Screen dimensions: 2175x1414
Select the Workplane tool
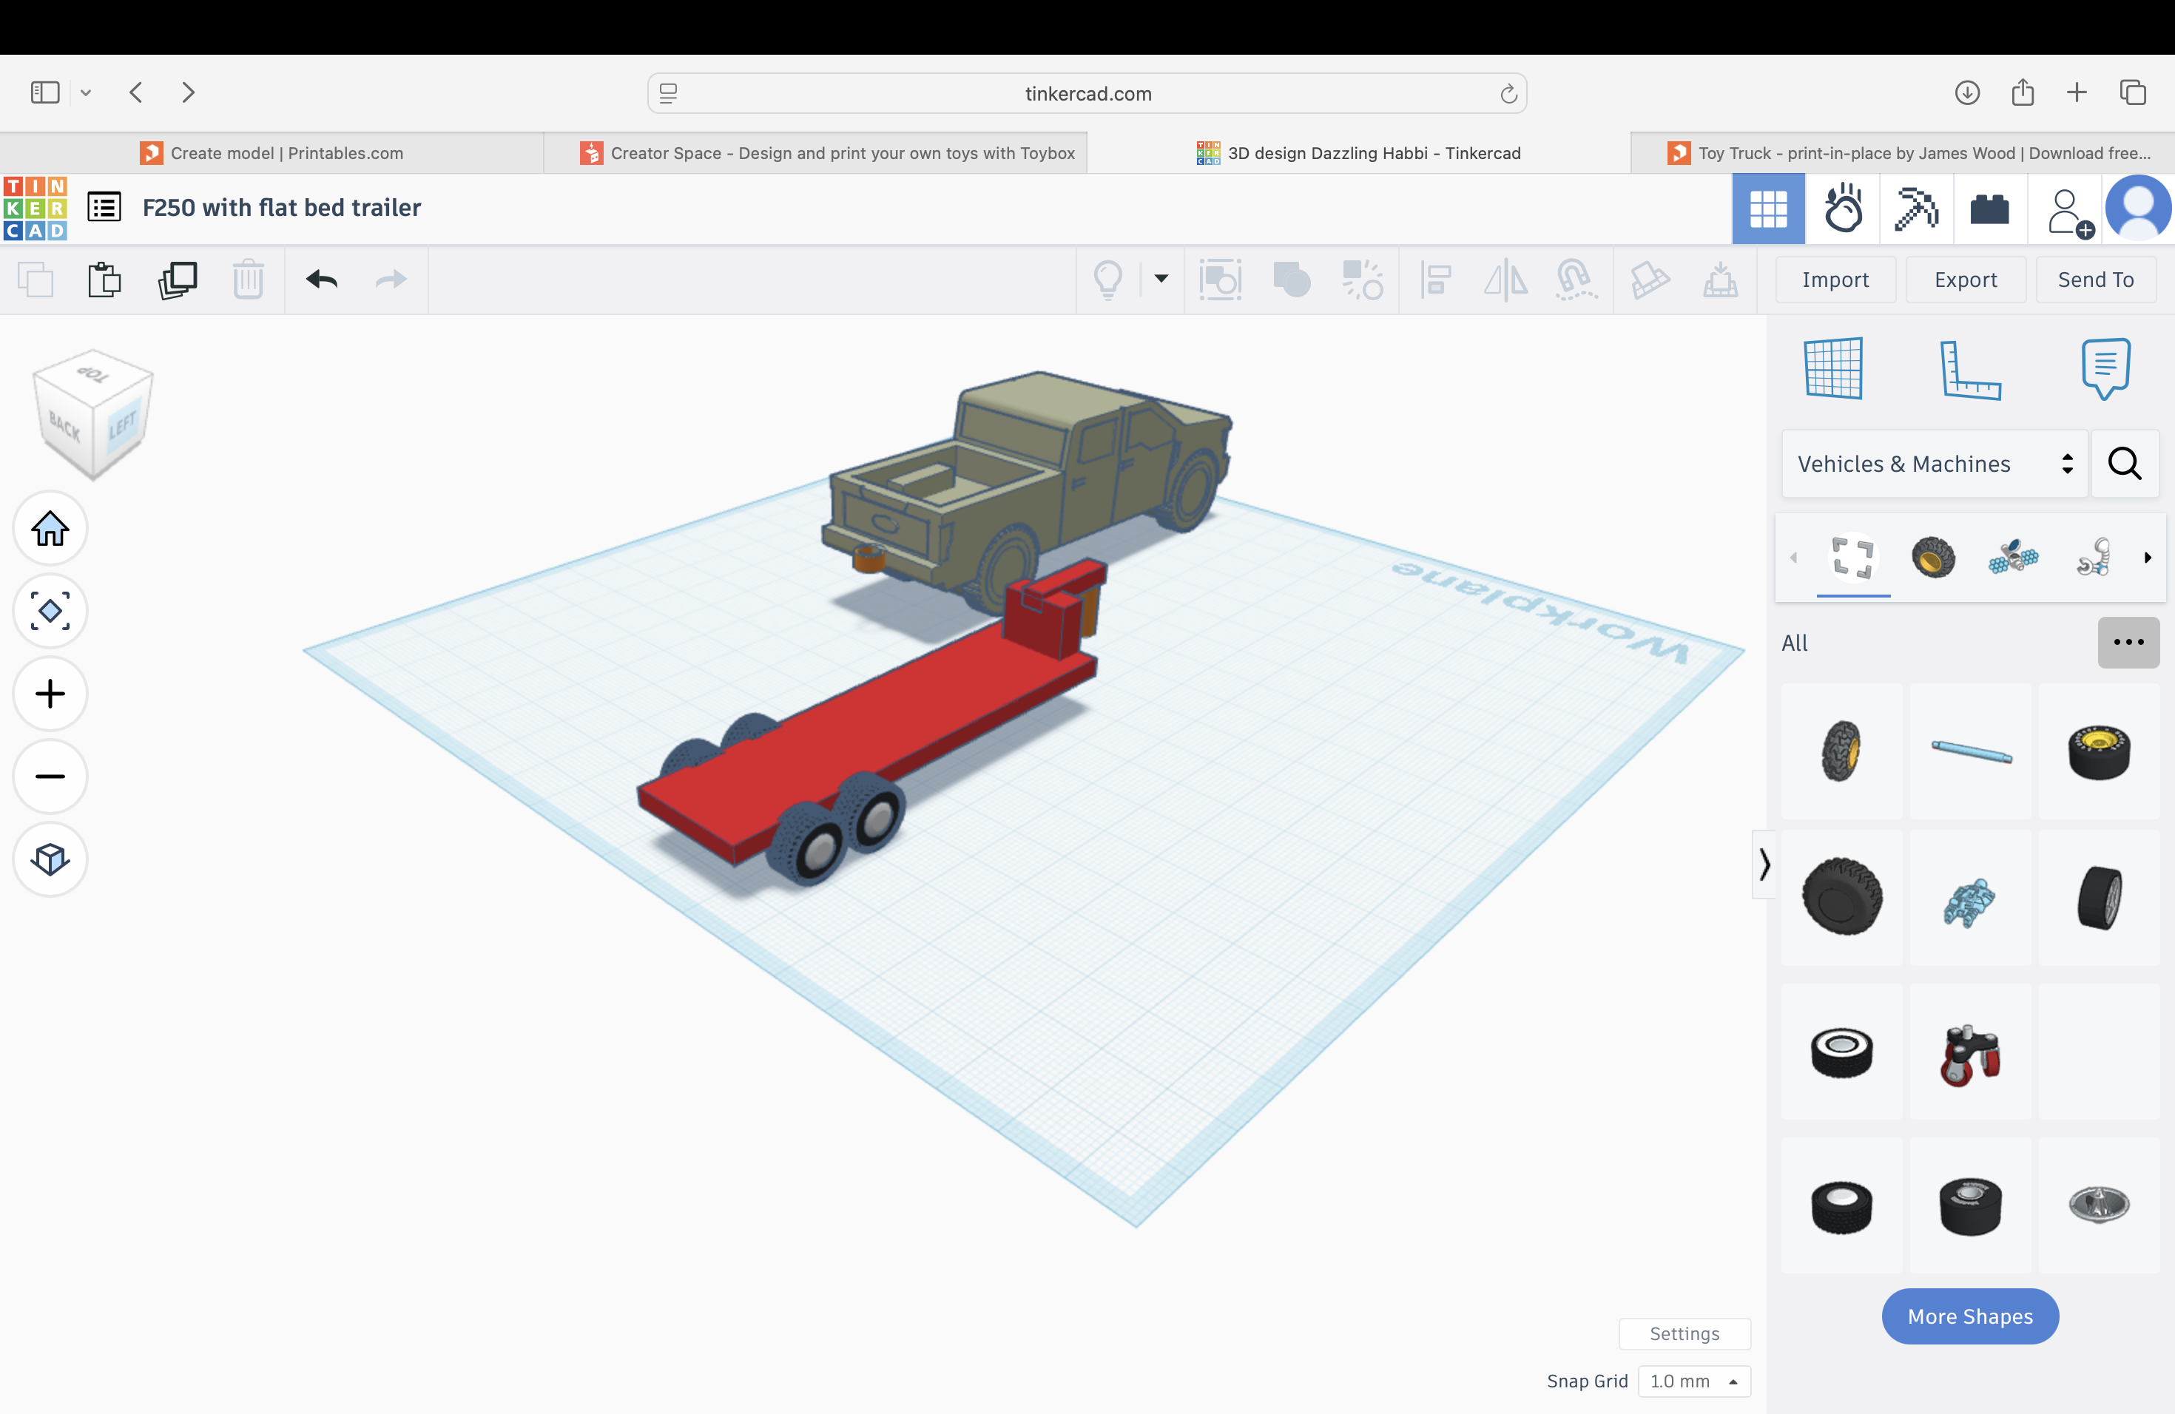[x=1833, y=368]
